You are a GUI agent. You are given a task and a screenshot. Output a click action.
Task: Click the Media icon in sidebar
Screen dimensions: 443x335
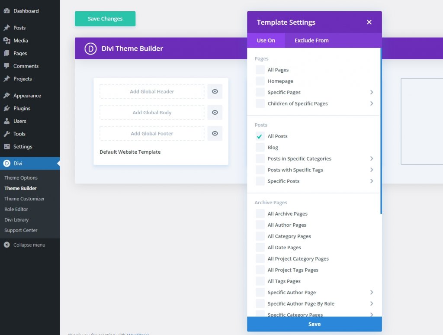click(x=7, y=40)
